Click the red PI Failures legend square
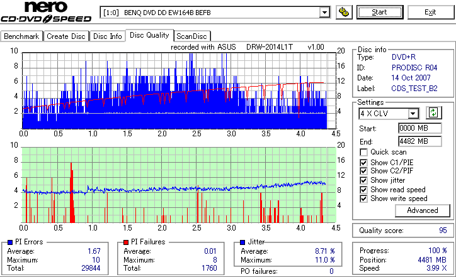Screen dimensions: 456x277 (126, 242)
